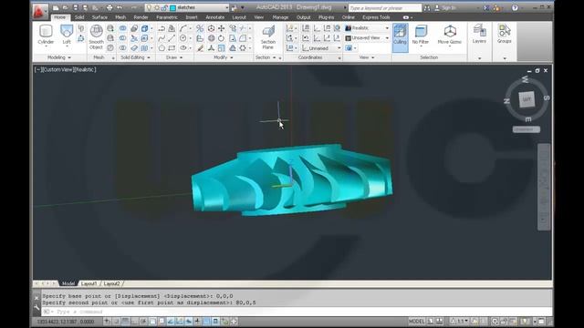Click the command line customize wrench icon
Screen dimensions: 584x328
36,307
